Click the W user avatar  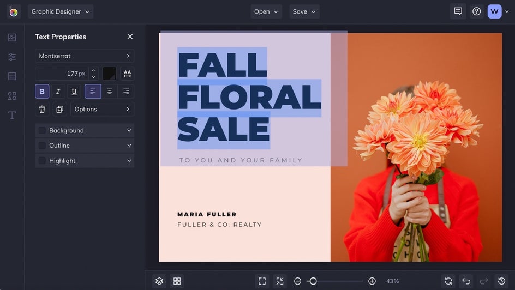click(x=494, y=11)
